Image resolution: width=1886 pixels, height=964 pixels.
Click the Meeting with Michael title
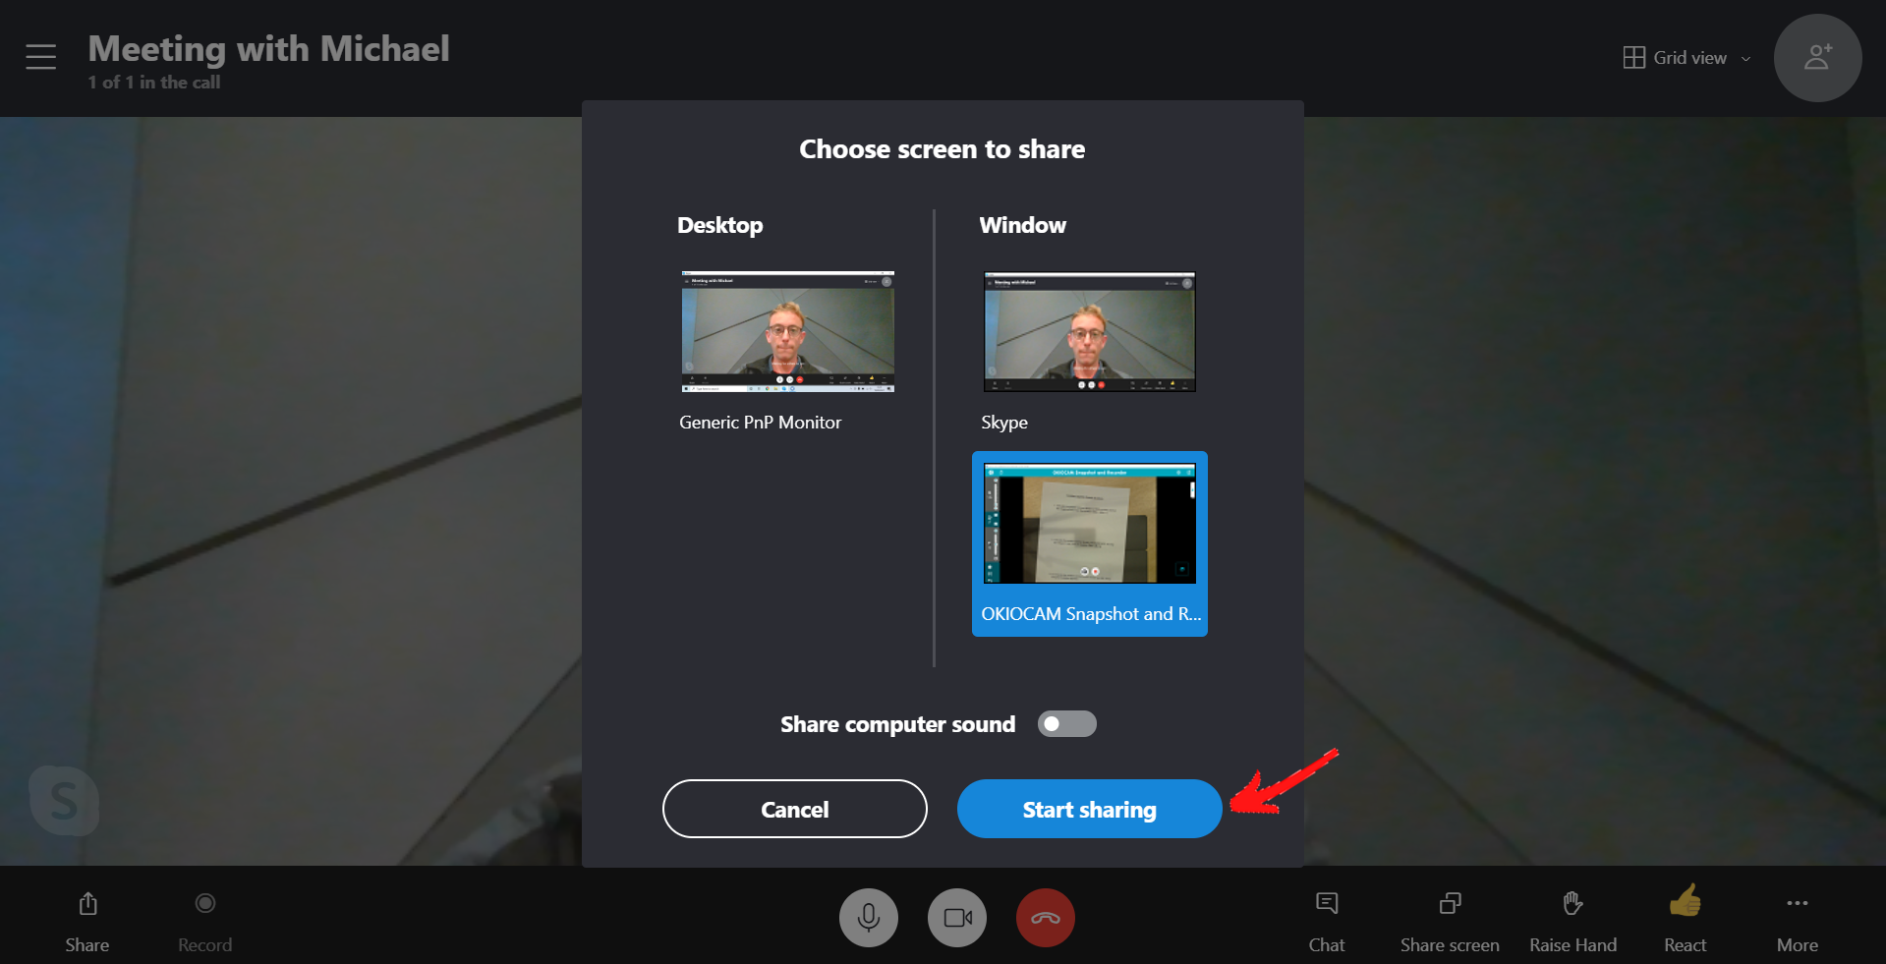coord(268,49)
